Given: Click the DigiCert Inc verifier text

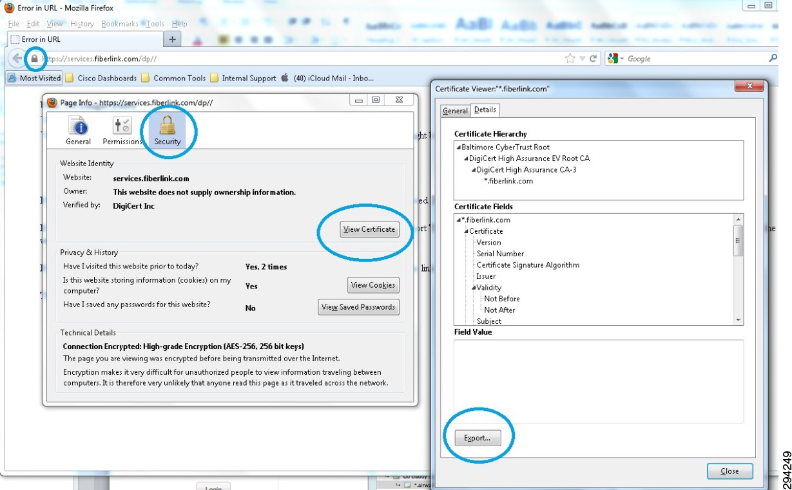Looking at the screenshot, I should [x=134, y=206].
